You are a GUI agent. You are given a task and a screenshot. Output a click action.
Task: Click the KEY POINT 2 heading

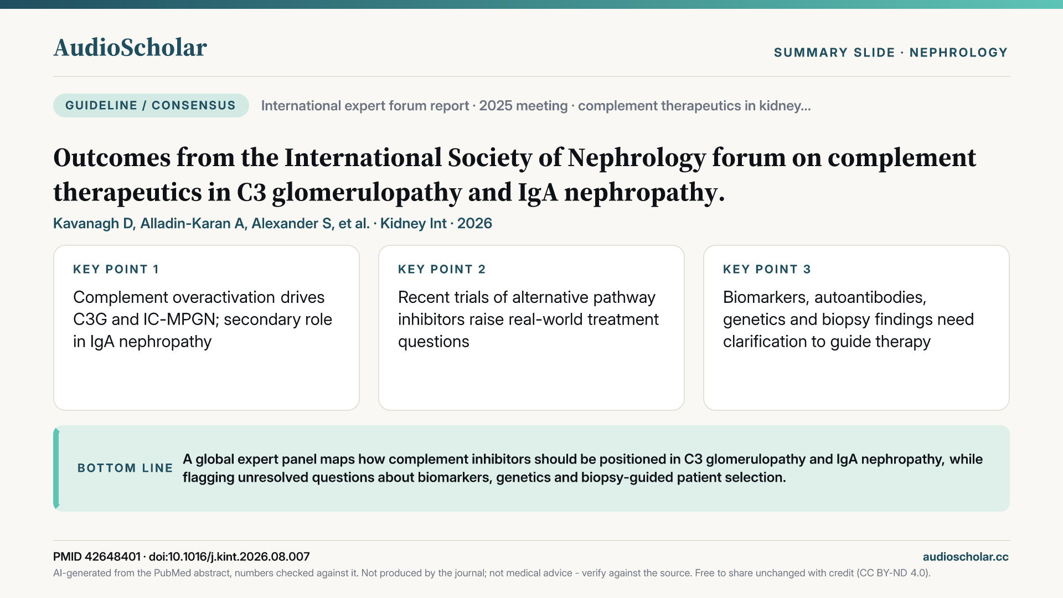(x=442, y=269)
